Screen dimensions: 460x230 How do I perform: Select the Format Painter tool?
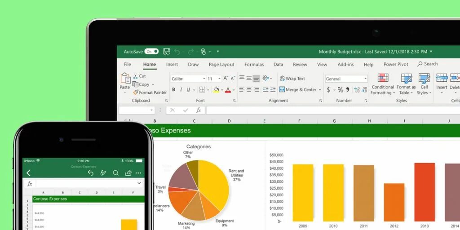[x=150, y=93]
